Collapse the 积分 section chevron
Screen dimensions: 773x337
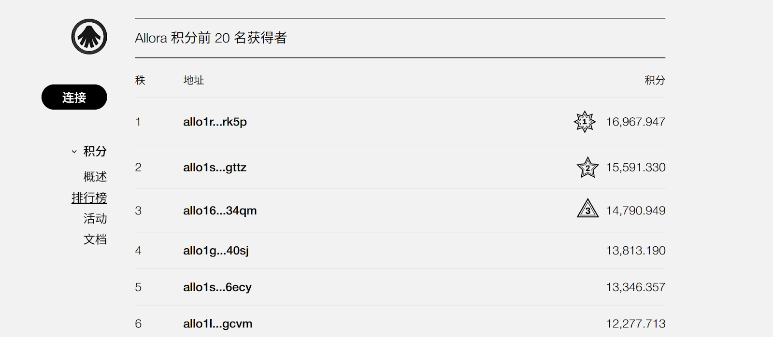74,152
